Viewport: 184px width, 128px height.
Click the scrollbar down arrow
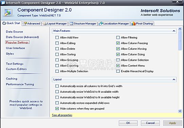180,111
